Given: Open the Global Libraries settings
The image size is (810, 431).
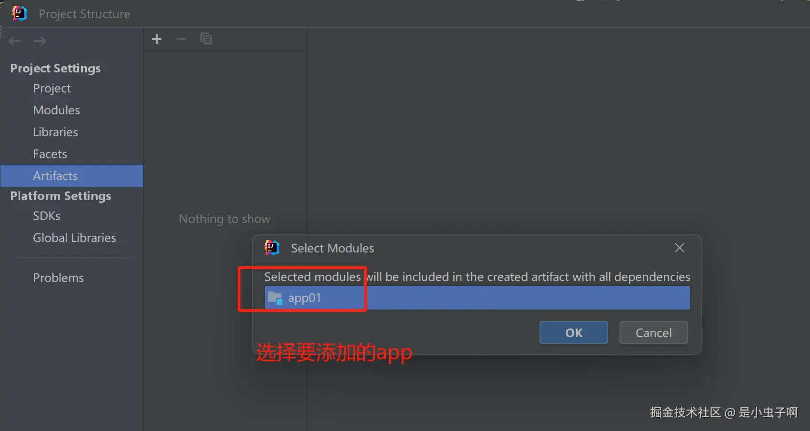Looking at the screenshot, I should [75, 238].
